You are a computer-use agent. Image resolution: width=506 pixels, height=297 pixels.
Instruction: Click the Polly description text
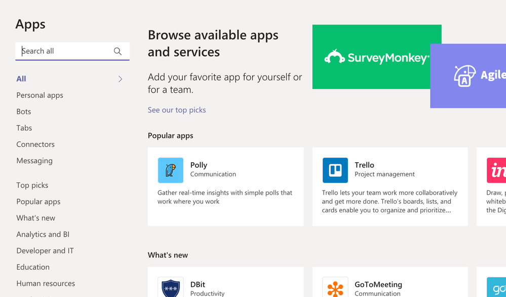(x=224, y=197)
